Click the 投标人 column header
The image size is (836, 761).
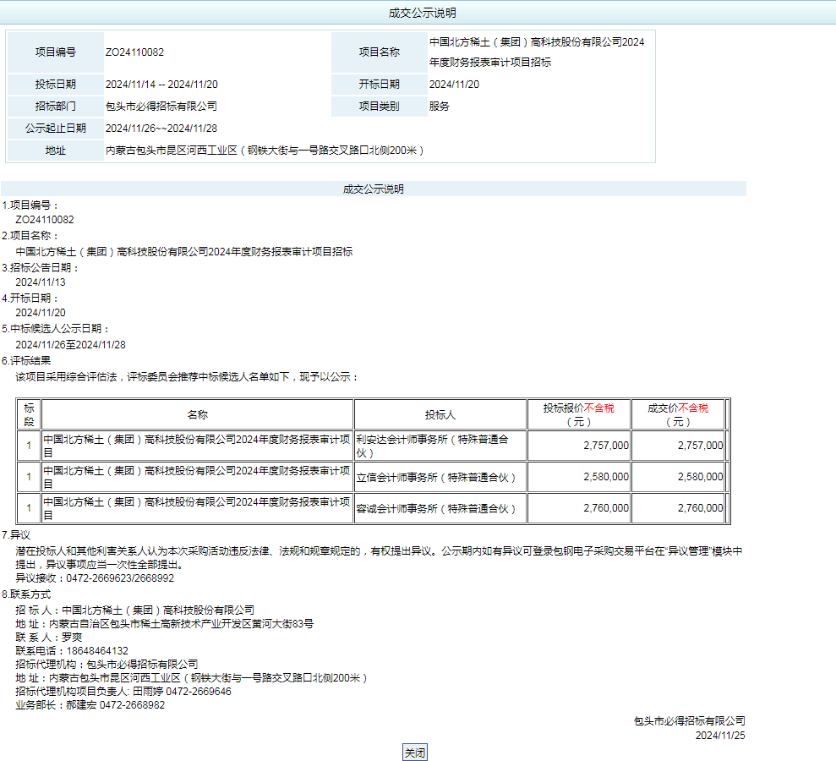(x=440, y=415)
